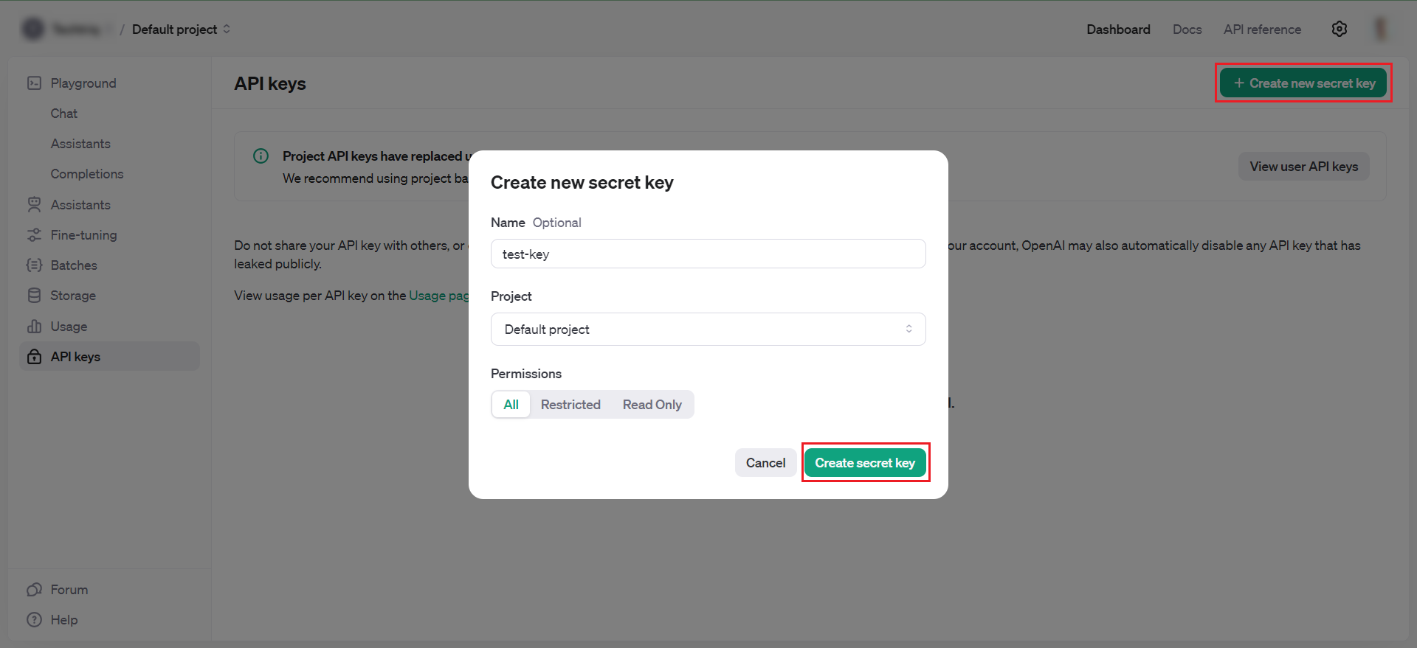
Task: Click the Fine-tuning sliders icon
Action: tap(34, 235)
